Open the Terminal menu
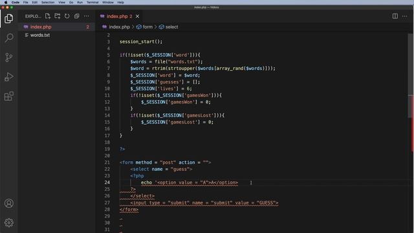The image size is (414, 233). [93, 3]
